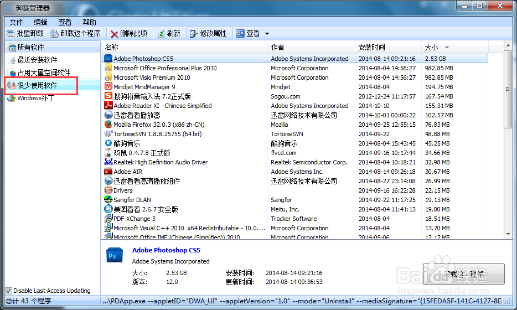The image size is (517, 310).
Task: Click 总计 43 个程序 in status bar
Action: tap(29, 301)
